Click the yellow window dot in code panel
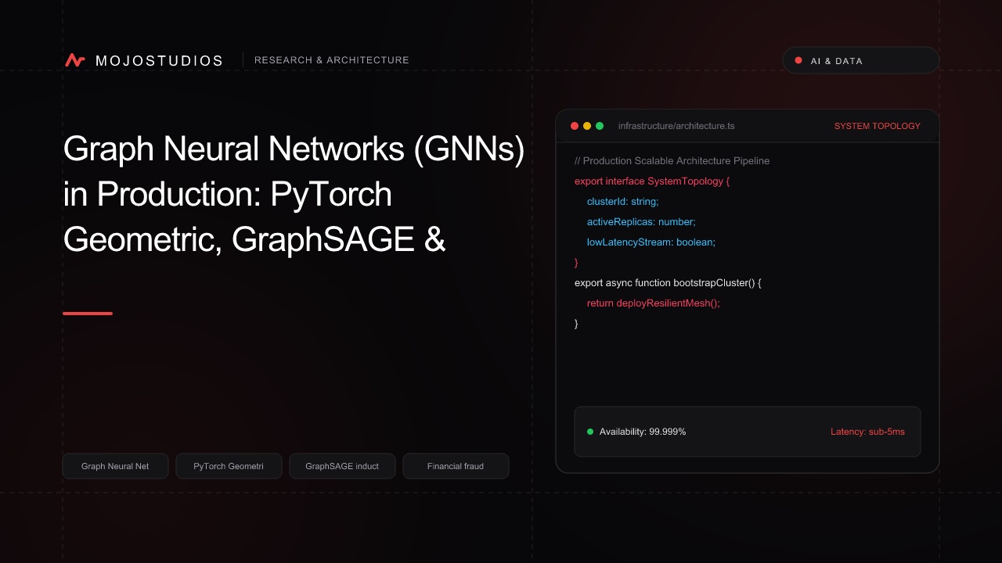Image resolution: width=1002 pixels, height=563 pixels. pyautogui.click(x=587, y=126)
